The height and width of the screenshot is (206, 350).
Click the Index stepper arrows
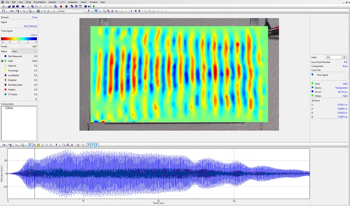pos(344,57)
